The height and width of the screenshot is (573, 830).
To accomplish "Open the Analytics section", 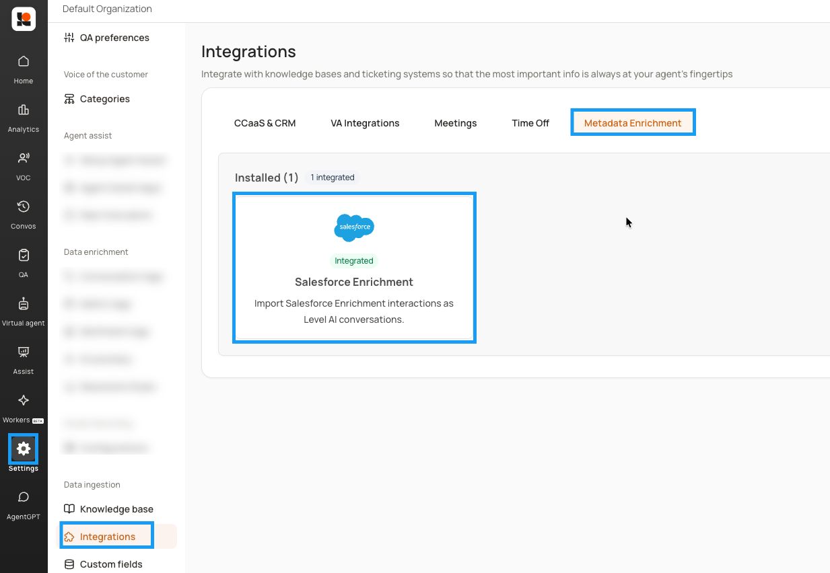I will (x=24, y=118).
